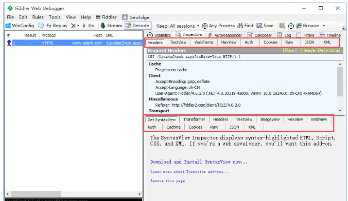The image size is (348, 201).
Task: Click the Save disk icon
Action: coord(259,26)
